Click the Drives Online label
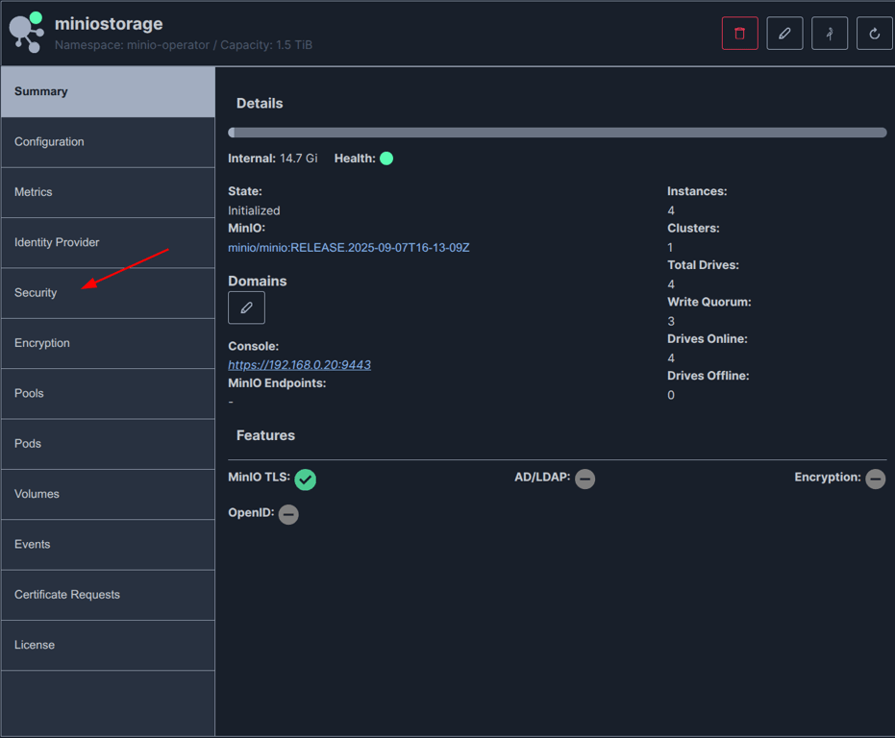The width and height of the screenshot is (895, 738). pyautogui.click(x=708, y=339)
